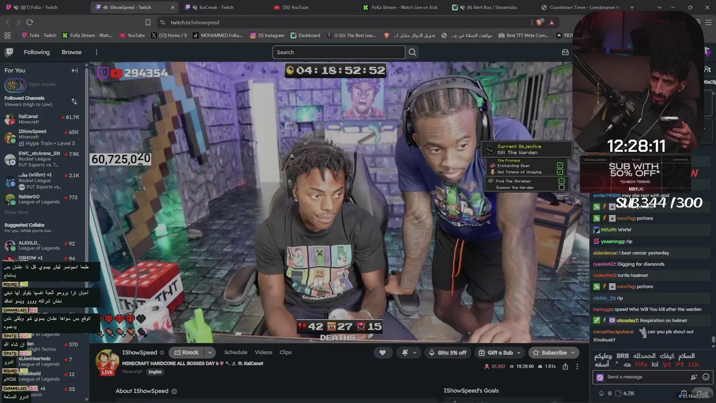
Task: Click the English language tag
Action: click(x=155, y=372)
